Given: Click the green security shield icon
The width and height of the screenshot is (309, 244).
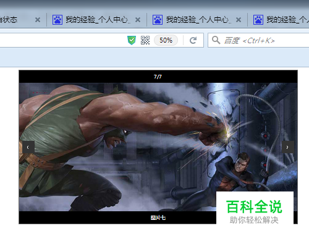Looking at the screenshot, I should [132, 40].
